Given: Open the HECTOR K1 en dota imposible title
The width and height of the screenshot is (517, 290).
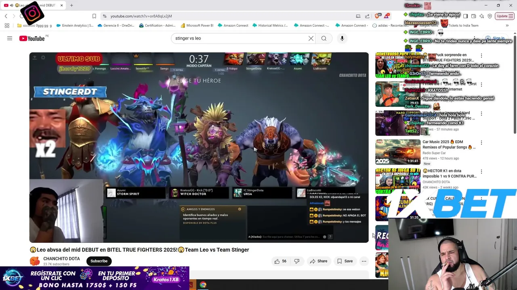Looking at the screenshot, I should (x=449, y=173).
